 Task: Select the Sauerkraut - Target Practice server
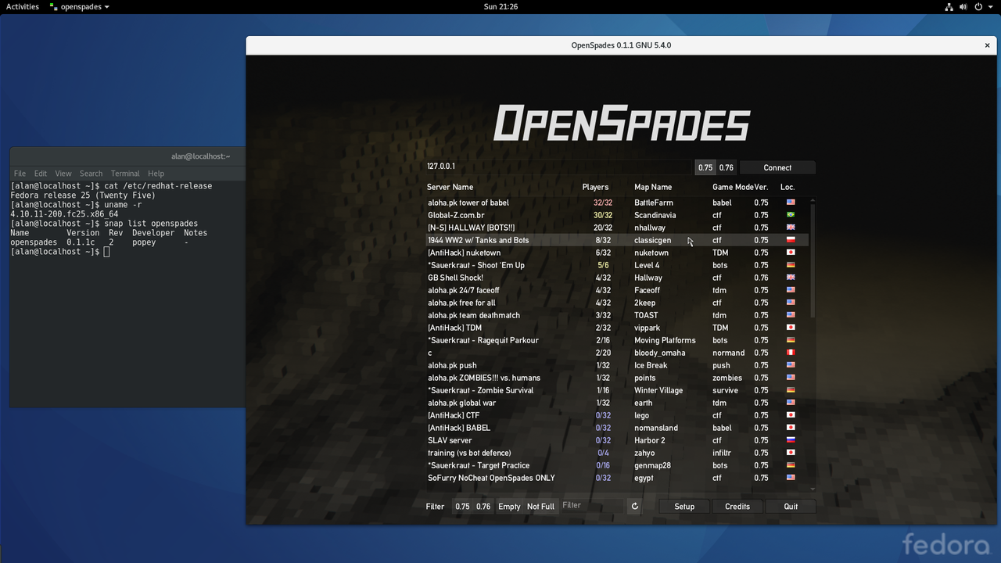tap(616, 465)
